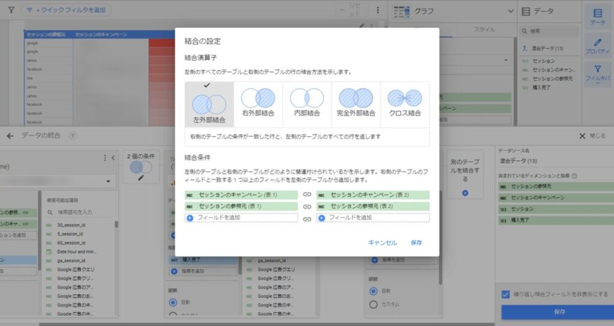
Task: Click link icon between セッションの参照元 fields
Action: (307, 206)
